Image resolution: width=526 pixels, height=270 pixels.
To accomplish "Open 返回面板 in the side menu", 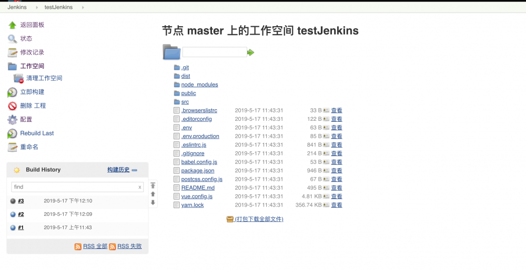I will 32,25.
